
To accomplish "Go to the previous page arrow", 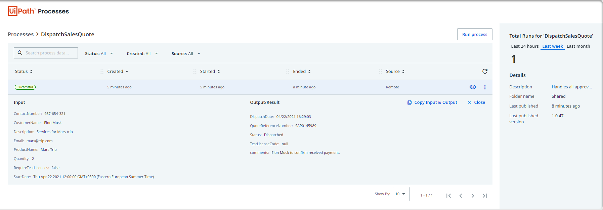I will [461, 196].
